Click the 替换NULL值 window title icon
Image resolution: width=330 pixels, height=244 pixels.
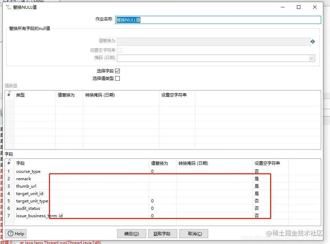click(x=8, y=7)
